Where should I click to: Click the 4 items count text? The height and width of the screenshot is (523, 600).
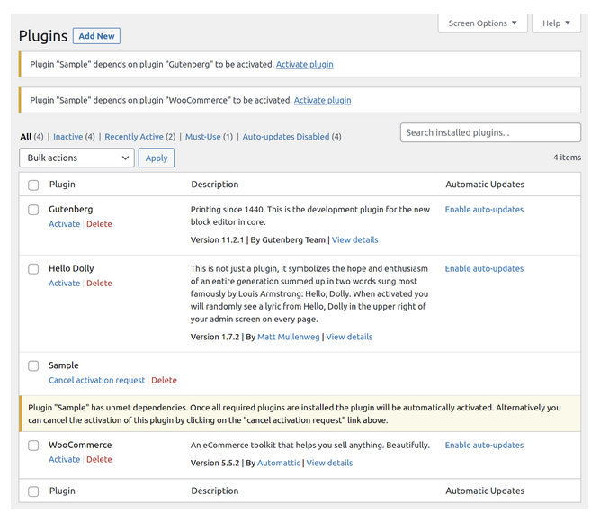tap(567, 158)
